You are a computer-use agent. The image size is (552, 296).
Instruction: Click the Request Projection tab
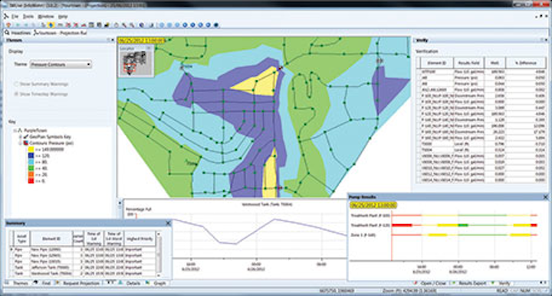[x=78, y=283]
